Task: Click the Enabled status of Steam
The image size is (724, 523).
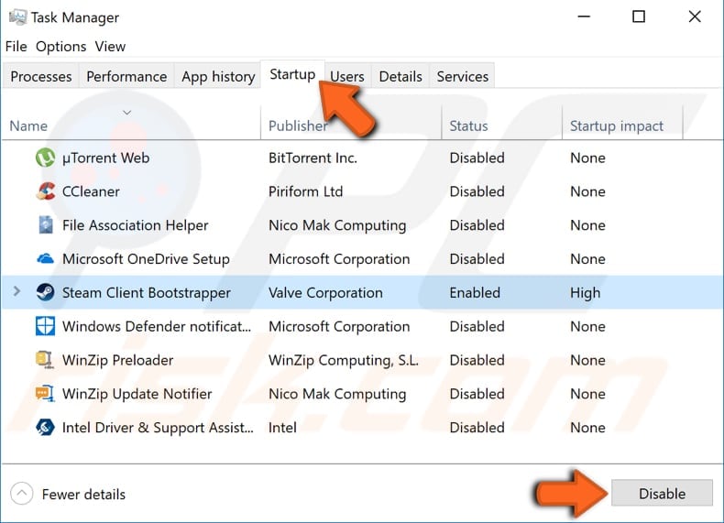Action: (x=475, y=293)
